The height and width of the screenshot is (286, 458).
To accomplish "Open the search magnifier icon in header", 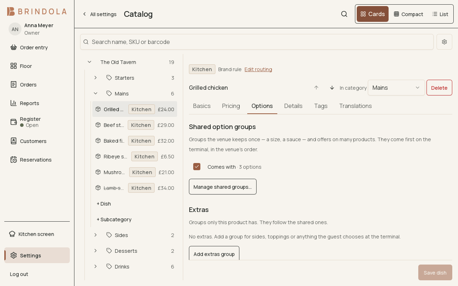I will coord(344,14).
